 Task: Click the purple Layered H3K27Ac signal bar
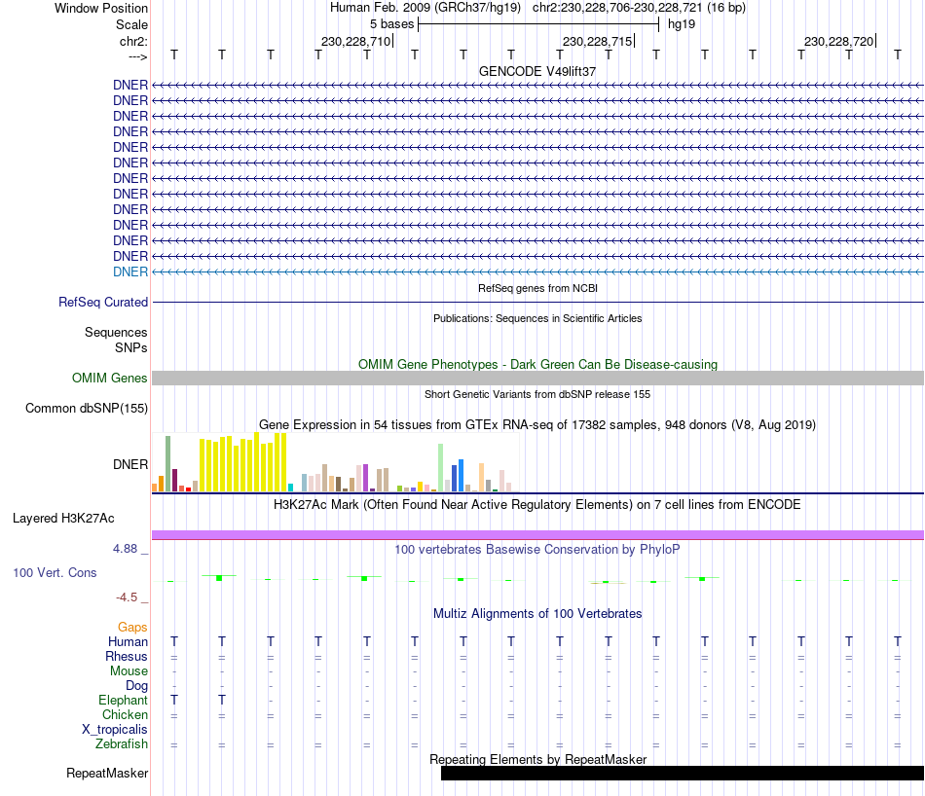[537, 535]
